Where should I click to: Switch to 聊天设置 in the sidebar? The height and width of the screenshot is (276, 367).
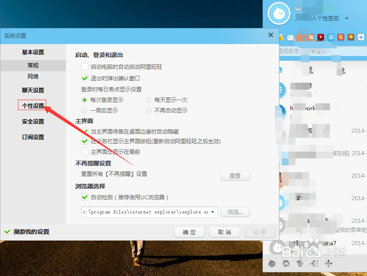(x=33, y=90)
